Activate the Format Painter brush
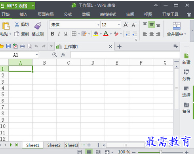Screen dimensions: 194x154 pos(38,26)
